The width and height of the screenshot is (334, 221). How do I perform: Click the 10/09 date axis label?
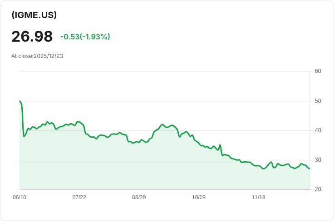pyautogui.click(x=199, y=197)
